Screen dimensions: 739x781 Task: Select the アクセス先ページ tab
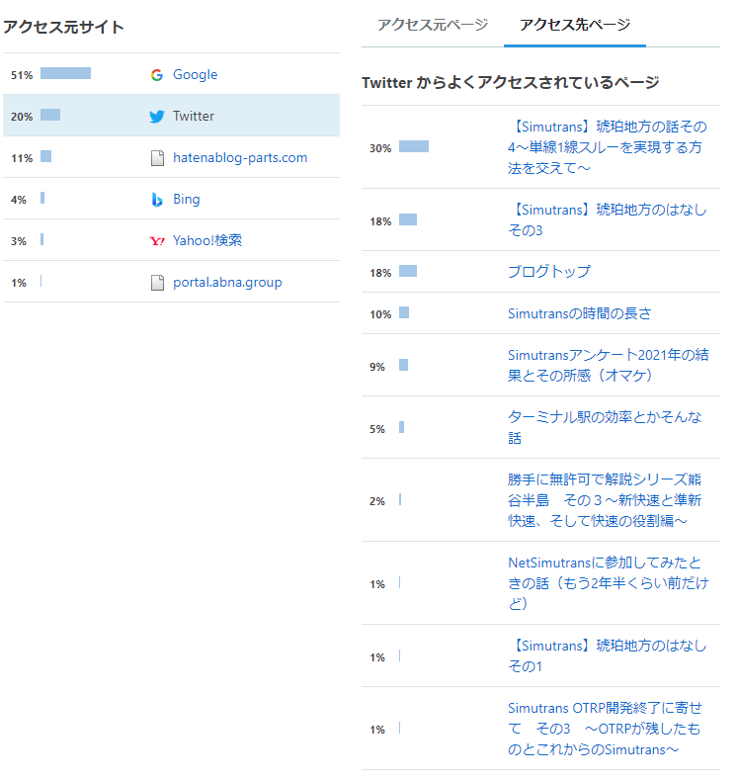pos(575,25)
